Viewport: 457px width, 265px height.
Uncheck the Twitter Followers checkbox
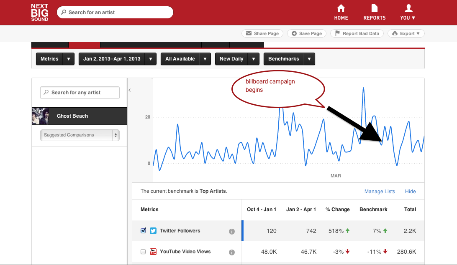143,231
